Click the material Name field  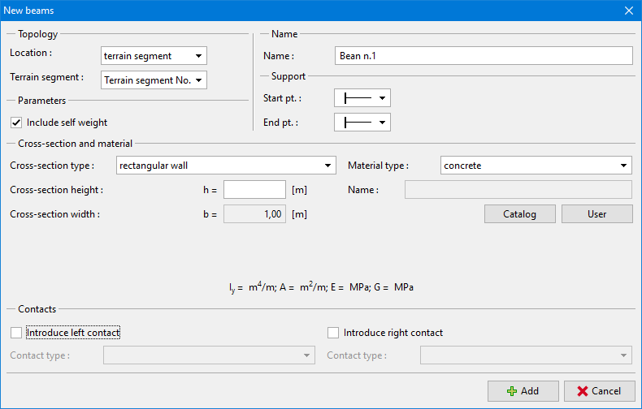click(518, 190)
